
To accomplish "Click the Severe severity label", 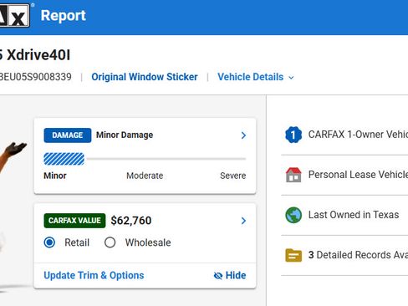I will point(233,176).
